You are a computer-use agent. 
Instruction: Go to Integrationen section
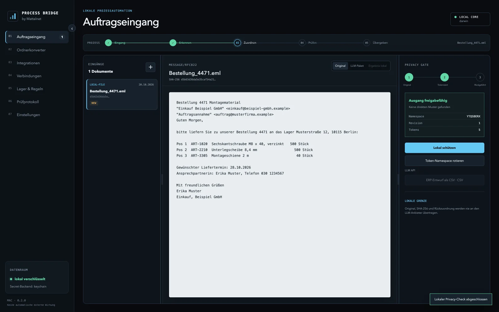[x=37, y=63]
